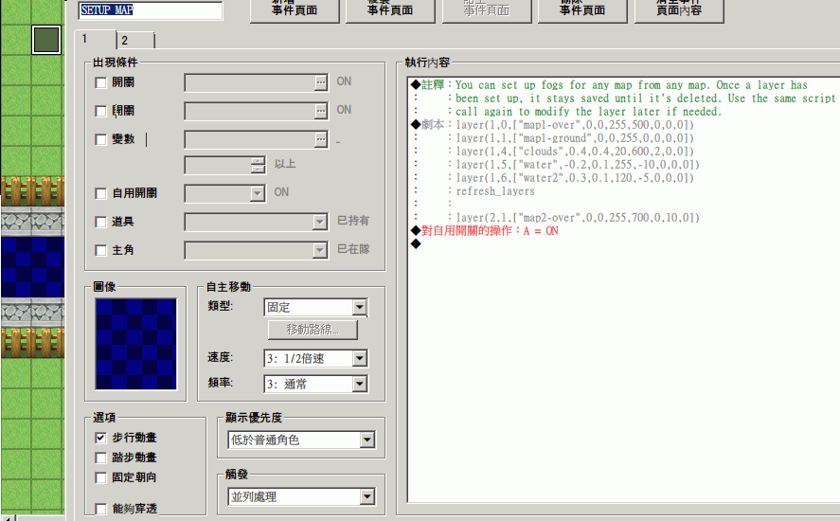Screen dimensions: 840x521
Task: Open the 顯示優先度 priority dropdown
Action: [366, 440]
